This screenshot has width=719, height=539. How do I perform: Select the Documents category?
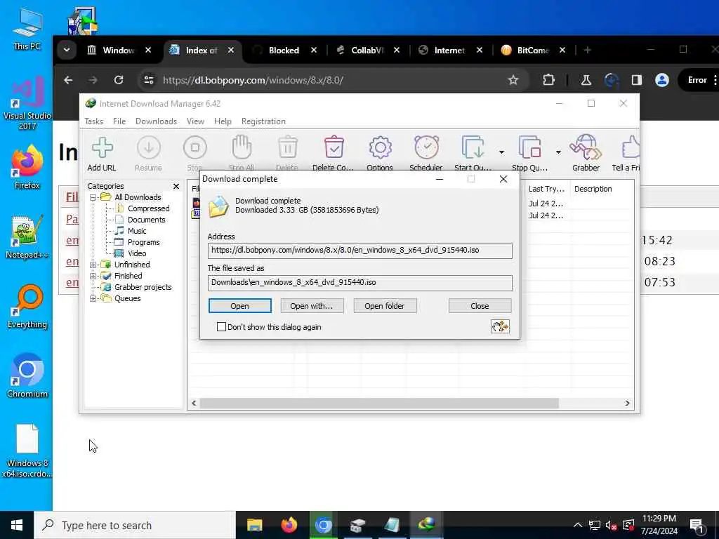[x=146, y=220]
